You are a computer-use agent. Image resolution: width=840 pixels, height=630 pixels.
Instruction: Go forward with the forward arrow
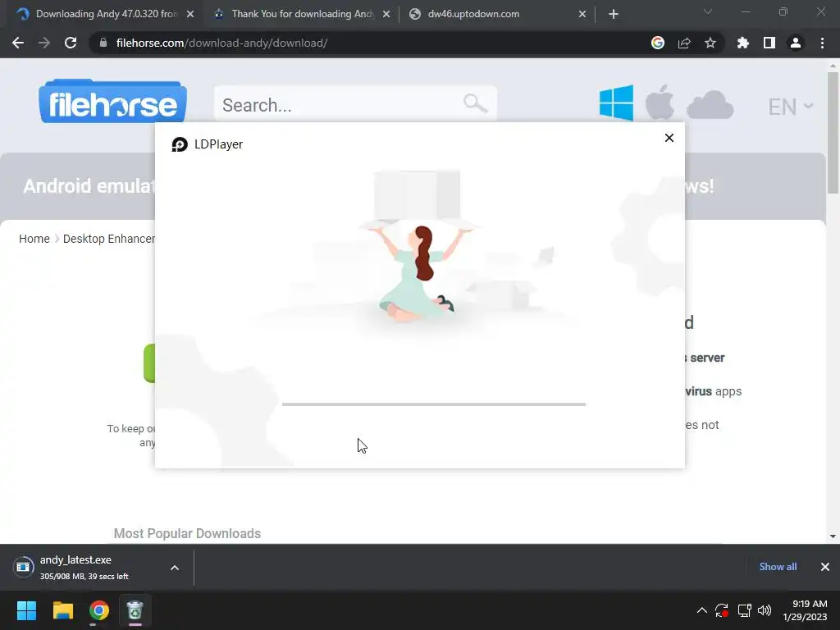(44, 43)
